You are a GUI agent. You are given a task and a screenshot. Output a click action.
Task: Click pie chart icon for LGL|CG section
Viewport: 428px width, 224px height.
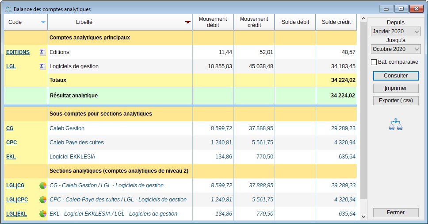(43, 185)
